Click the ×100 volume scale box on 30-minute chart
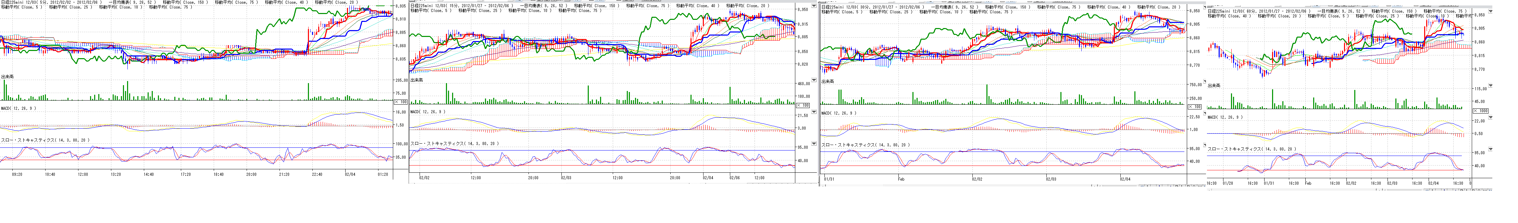The image size is (1518, 223). point(1194,107)
